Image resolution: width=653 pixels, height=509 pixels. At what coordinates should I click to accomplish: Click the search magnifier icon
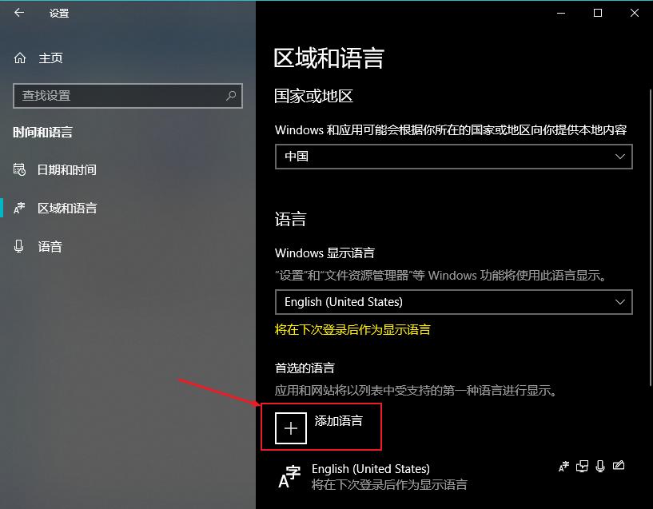coord(231,96)
